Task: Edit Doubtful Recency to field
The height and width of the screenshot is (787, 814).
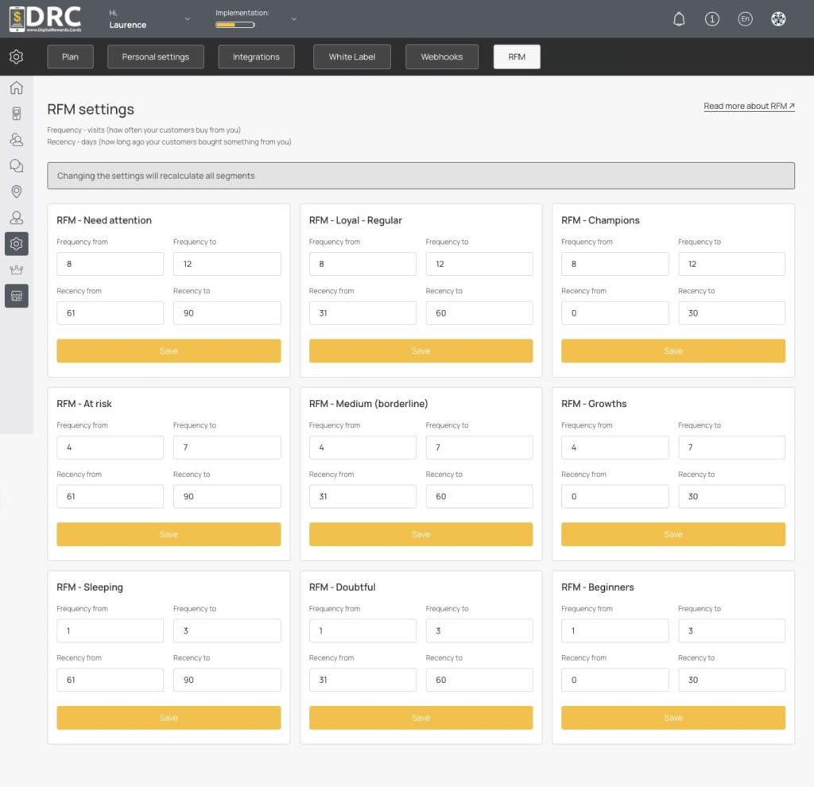Action: pyautogui.click(x=479, y=680)
